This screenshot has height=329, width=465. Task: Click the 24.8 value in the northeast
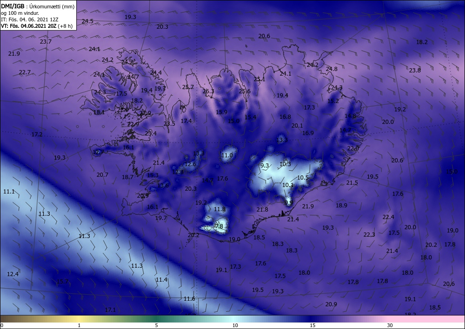coord(332,69)
